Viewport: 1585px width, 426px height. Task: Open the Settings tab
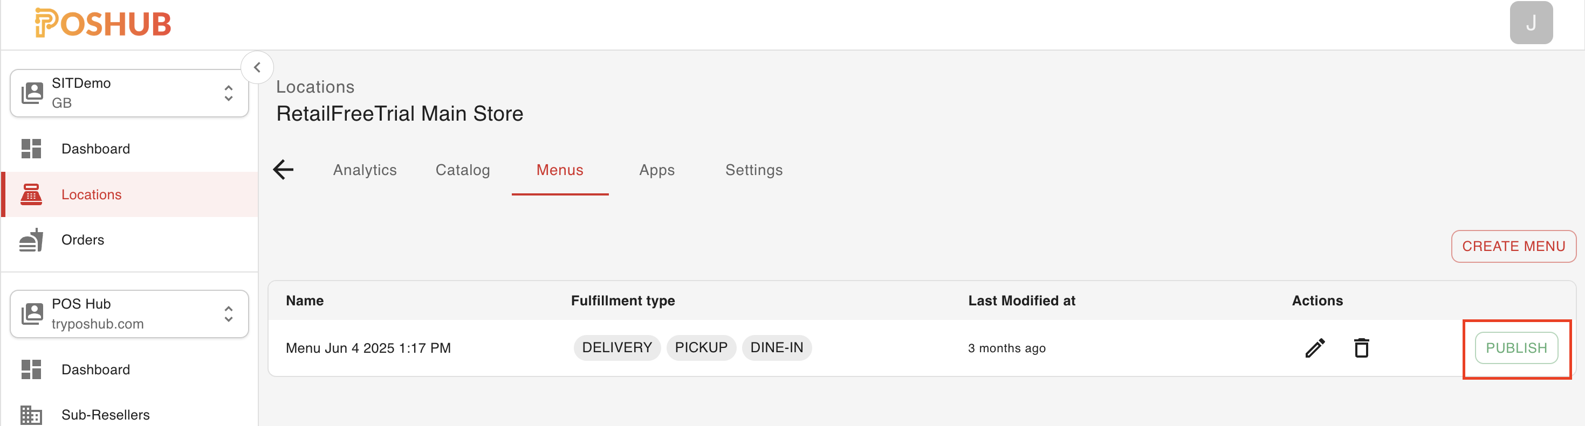[x=754, y=170]
